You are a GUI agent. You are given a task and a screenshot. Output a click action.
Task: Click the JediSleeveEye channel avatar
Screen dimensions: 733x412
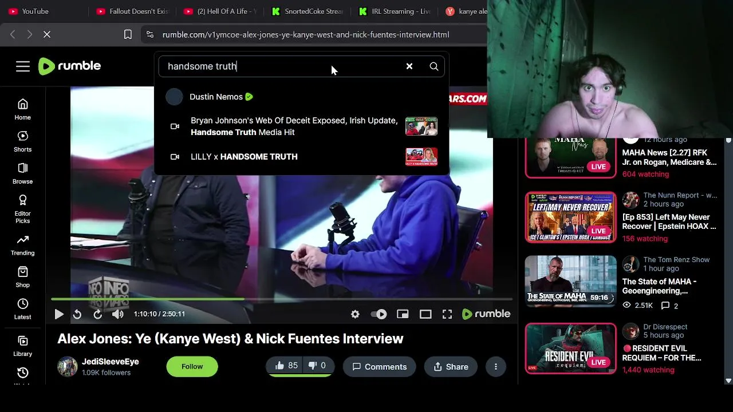click(68, 367)
